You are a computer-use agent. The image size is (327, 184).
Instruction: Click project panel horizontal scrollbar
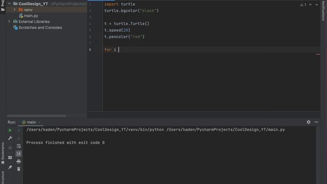tap(36, 116)
